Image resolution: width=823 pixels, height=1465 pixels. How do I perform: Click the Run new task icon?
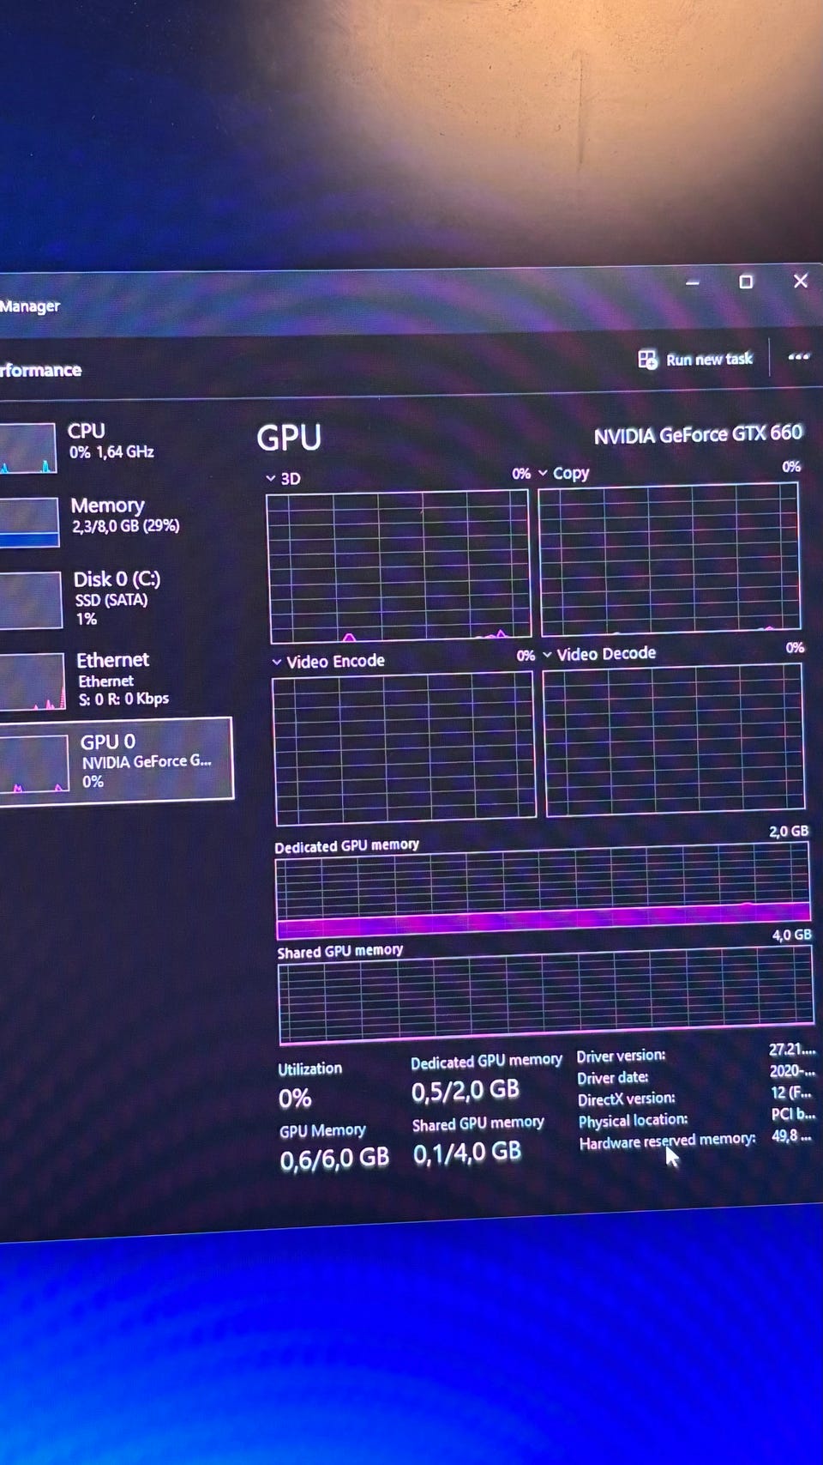click(647, 359)
